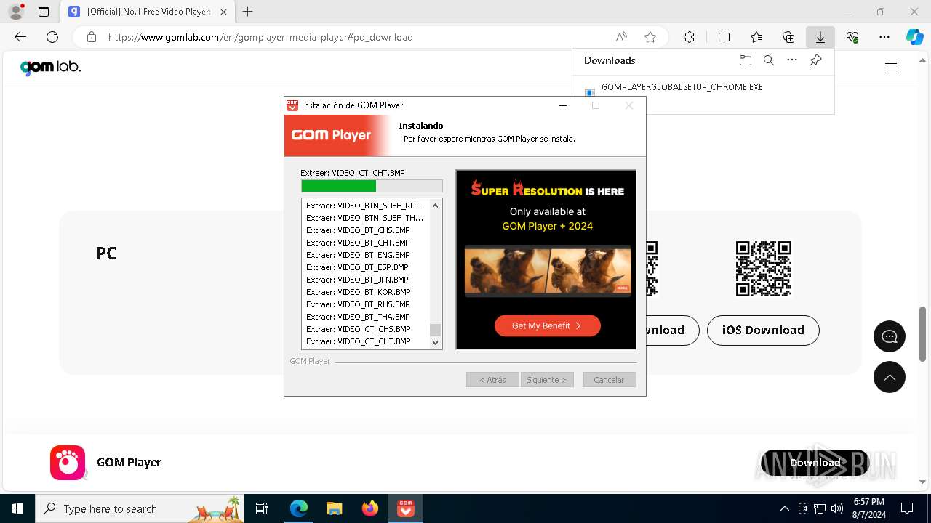Open more options in Downloads panel
Screen dimensions: 931x523
792,60
